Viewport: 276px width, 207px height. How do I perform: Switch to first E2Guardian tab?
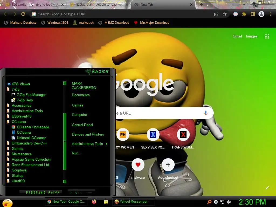click(34, 5)
